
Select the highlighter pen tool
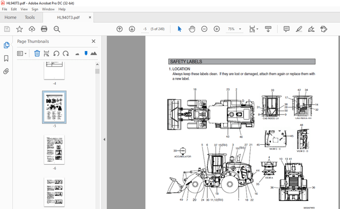click(299, 29)
